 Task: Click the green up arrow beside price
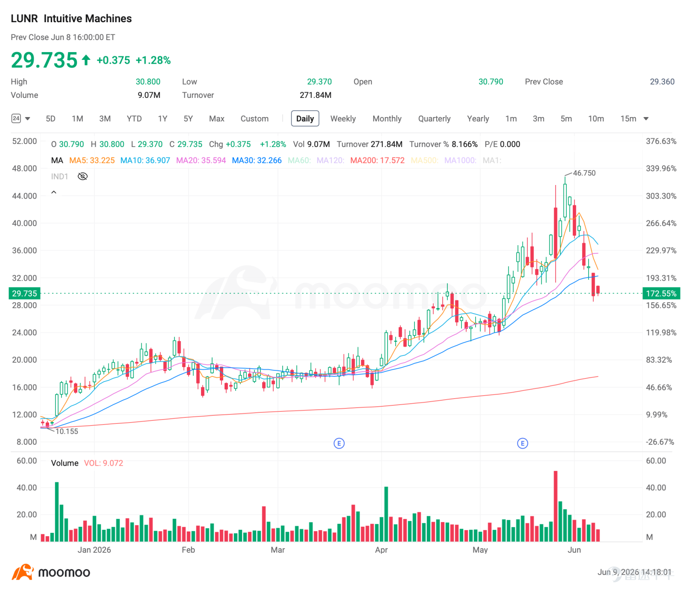click(86, 60)
